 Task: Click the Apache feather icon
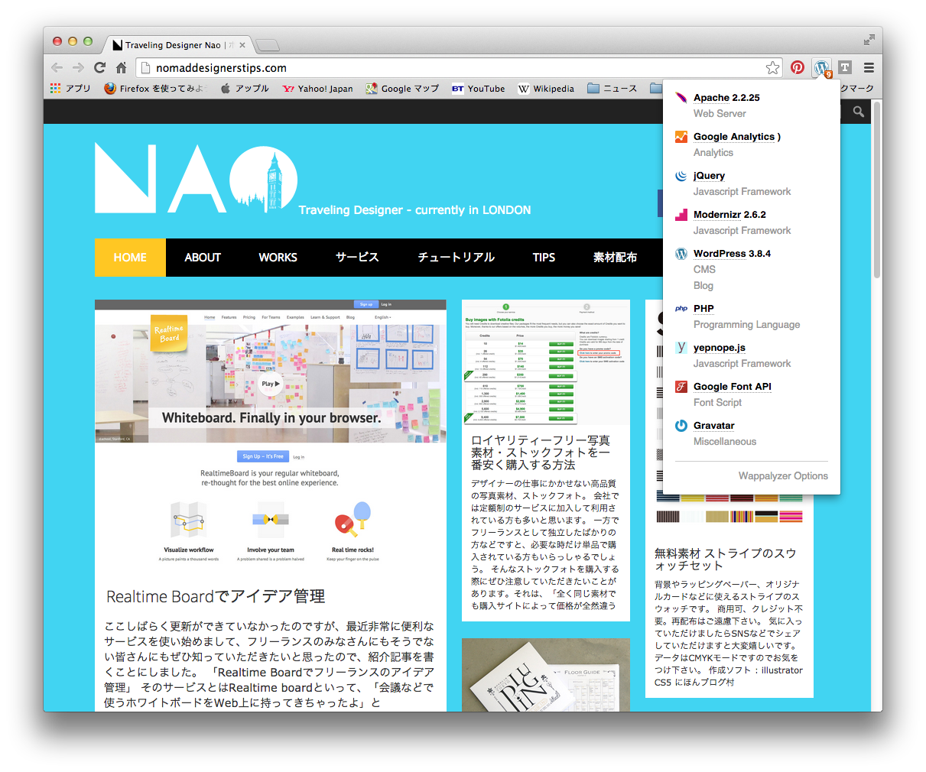coord(681,98)
